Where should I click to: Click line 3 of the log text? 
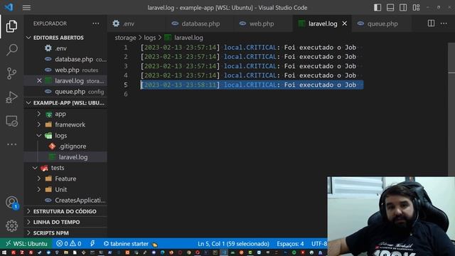coord(248,66)
